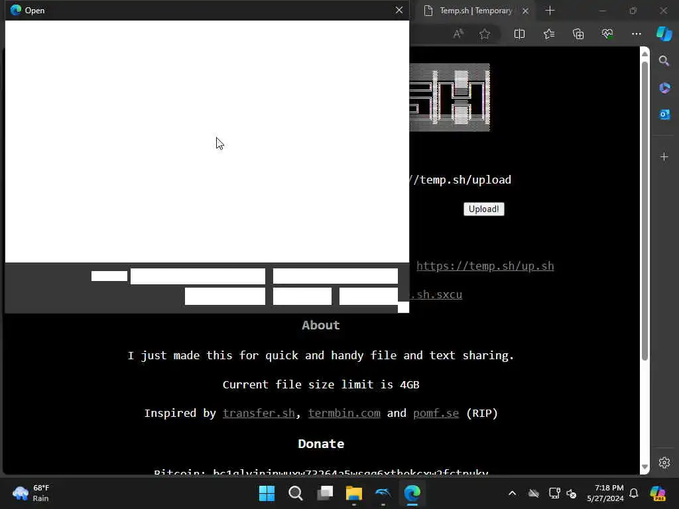Open the notifications bell icon

(x=633, y=493)
